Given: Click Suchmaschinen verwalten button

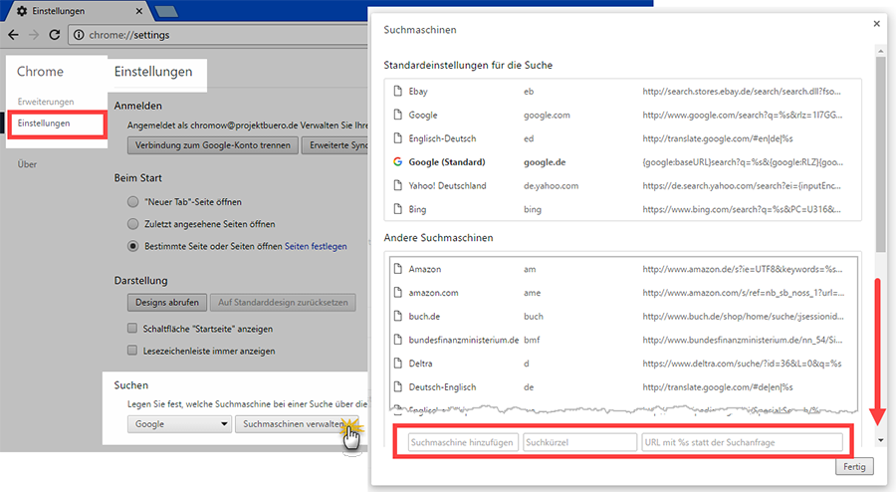Looking at the screenshot, I should (x=297, y=424).
